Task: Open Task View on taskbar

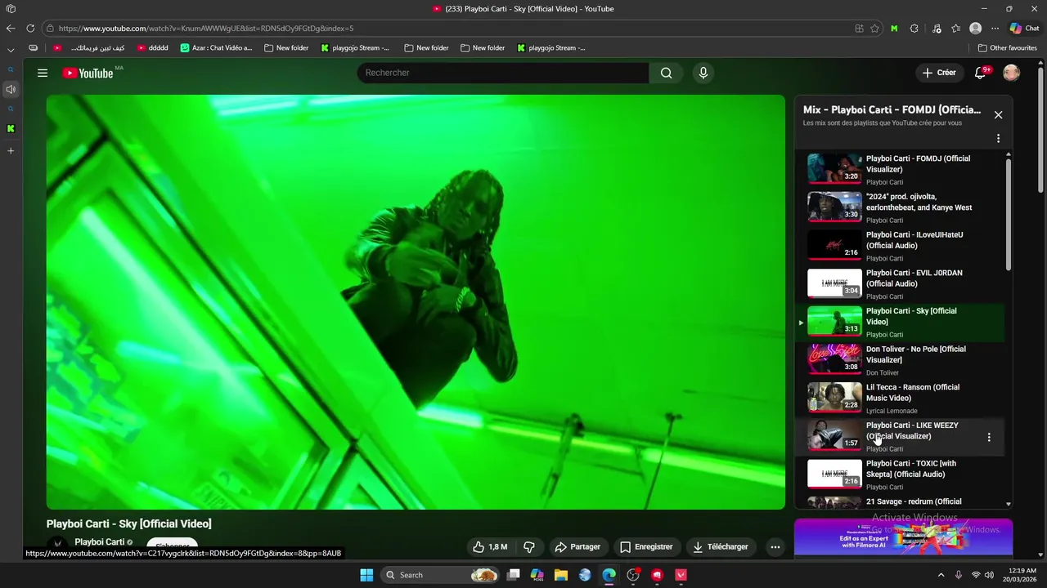Action: coord(513,575)
